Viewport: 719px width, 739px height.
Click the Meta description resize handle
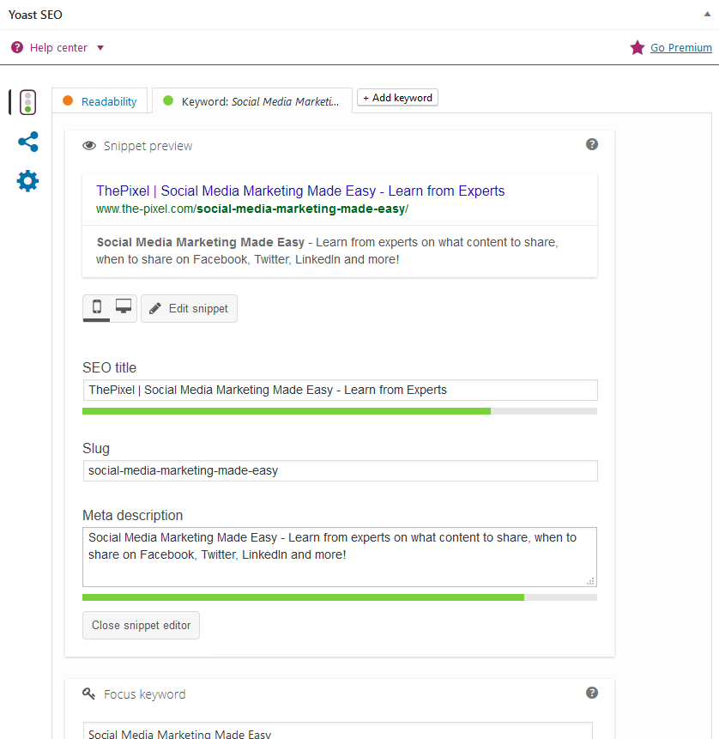tap(591, 581)
